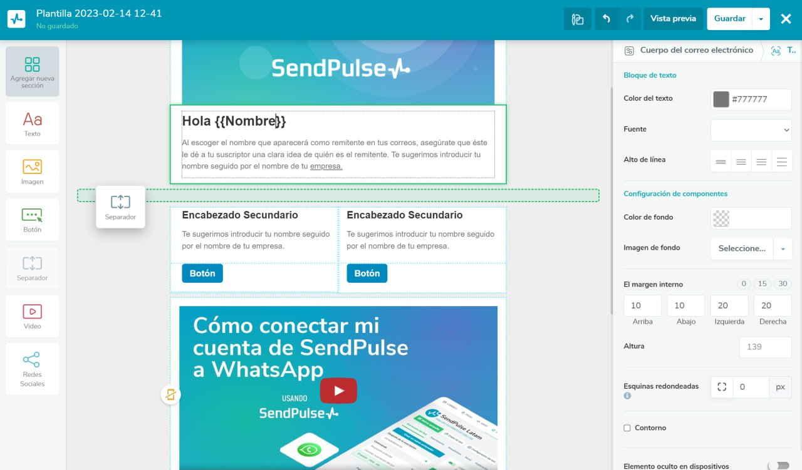Viewport: 802px width, 470px height.
Task: Open the Guardar split-button dropdown arrow
Action: click(760, 19)
